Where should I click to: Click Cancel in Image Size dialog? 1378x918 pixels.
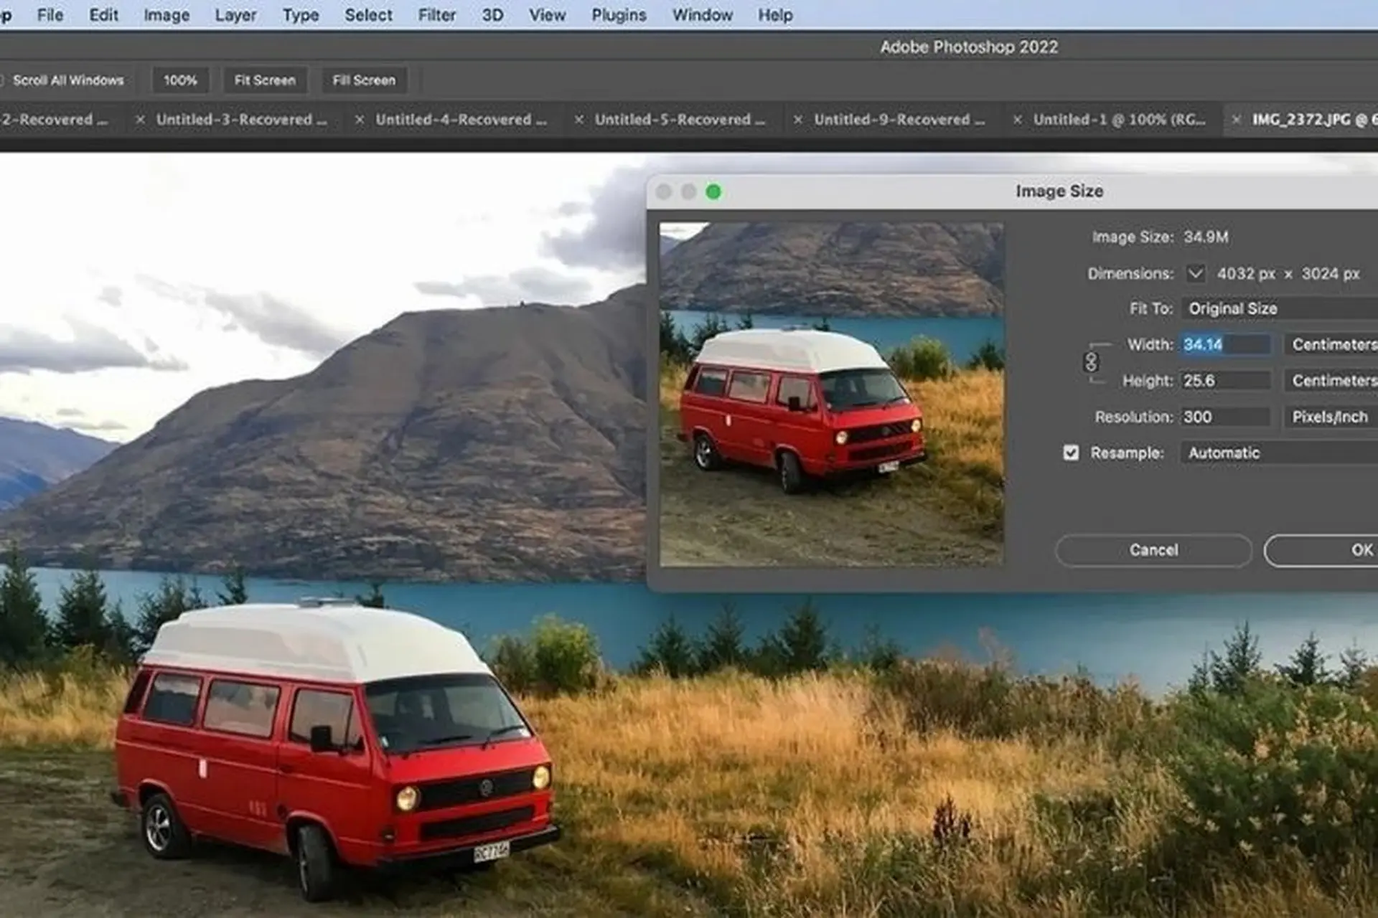[1153, 550]
